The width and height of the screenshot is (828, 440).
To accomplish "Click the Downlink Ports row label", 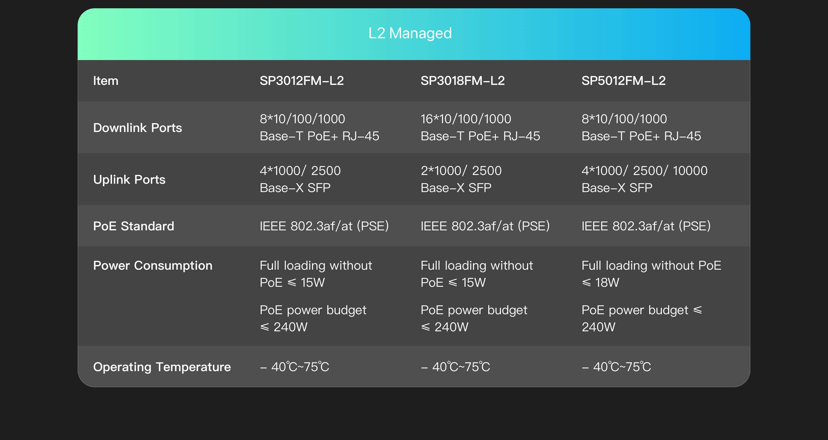I will pyautogui.click(x=138, y=128).
